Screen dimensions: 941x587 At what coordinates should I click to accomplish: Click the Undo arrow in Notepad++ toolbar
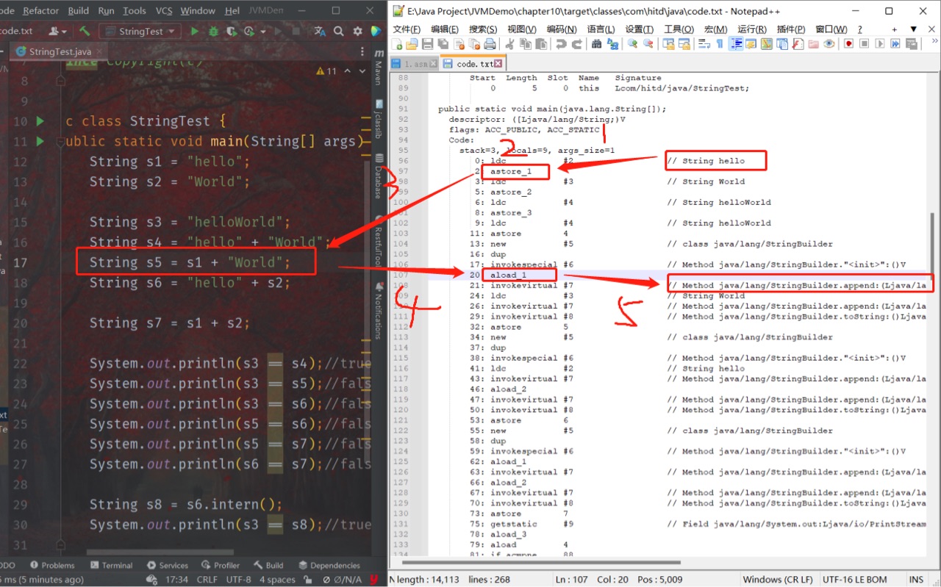[x=561, y=44]
